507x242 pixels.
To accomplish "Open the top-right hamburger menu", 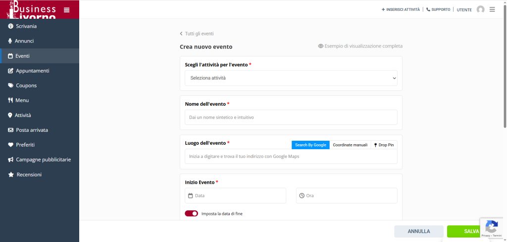I will coord(492,9).
